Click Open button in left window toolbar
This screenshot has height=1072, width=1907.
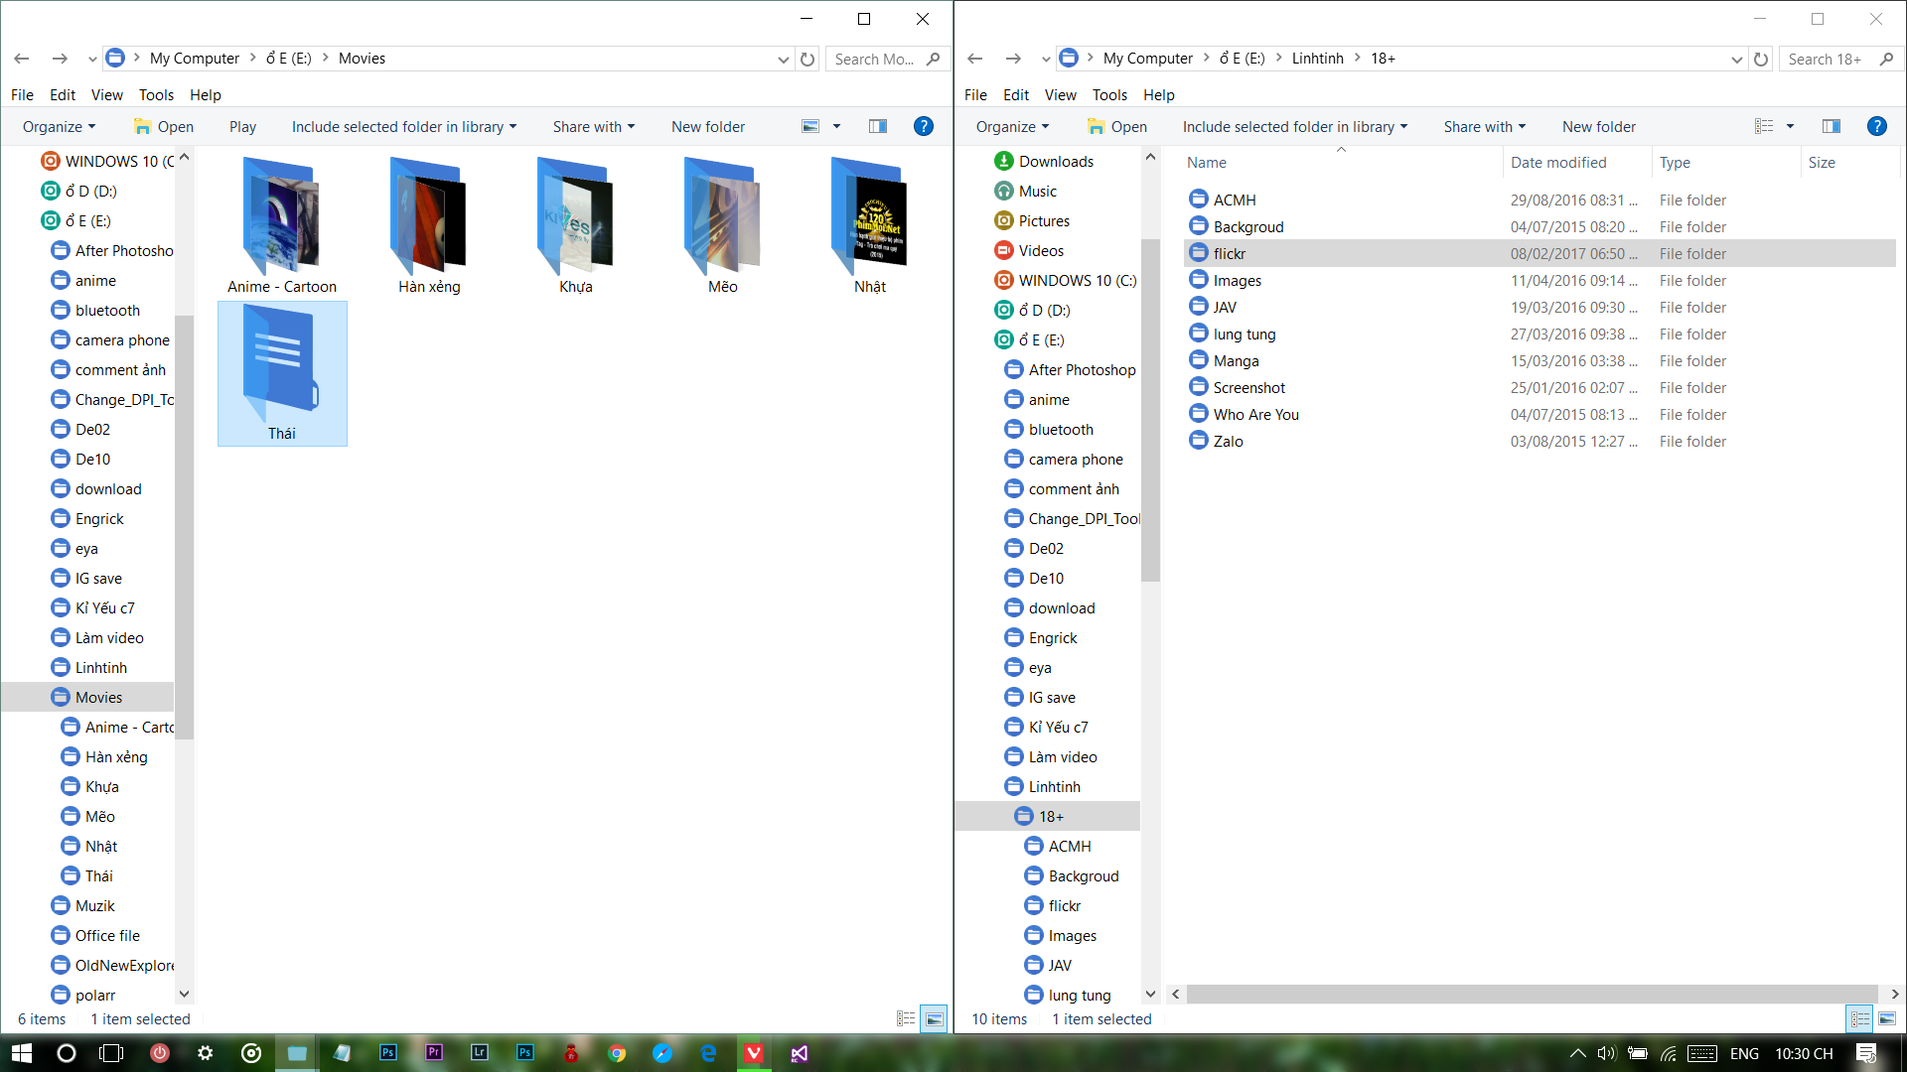click(x=164, y=126)
